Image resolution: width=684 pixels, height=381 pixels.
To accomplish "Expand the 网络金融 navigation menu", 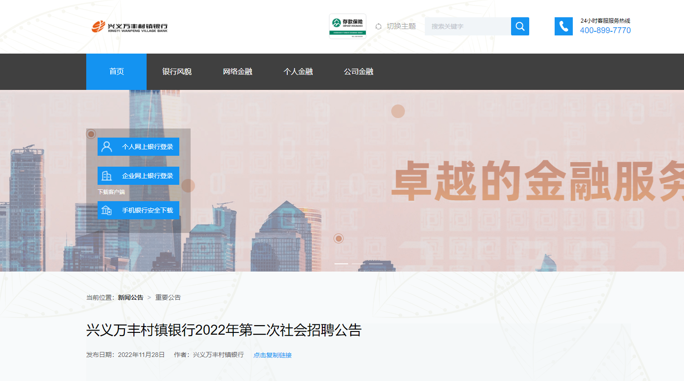I will [237, 72].
